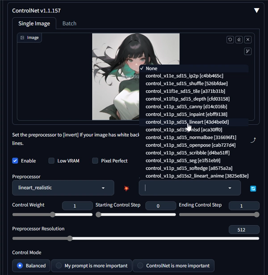Choose control_v11p_sd15_normalbae model
Image resolution: width=268 pixels, height=275 pixels.
[x=194, y=137]
